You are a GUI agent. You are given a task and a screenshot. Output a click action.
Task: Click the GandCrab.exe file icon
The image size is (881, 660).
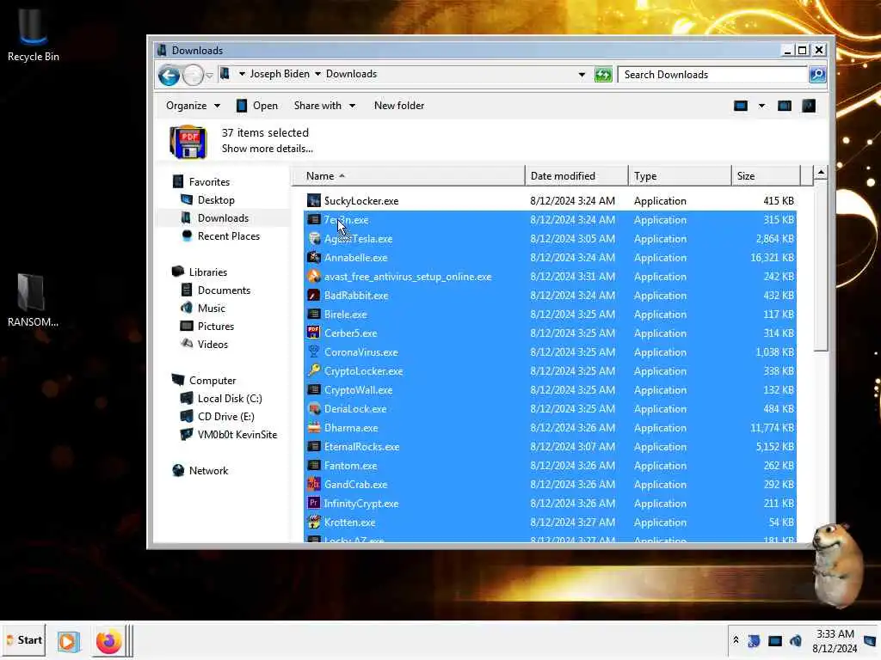(313, 485)
